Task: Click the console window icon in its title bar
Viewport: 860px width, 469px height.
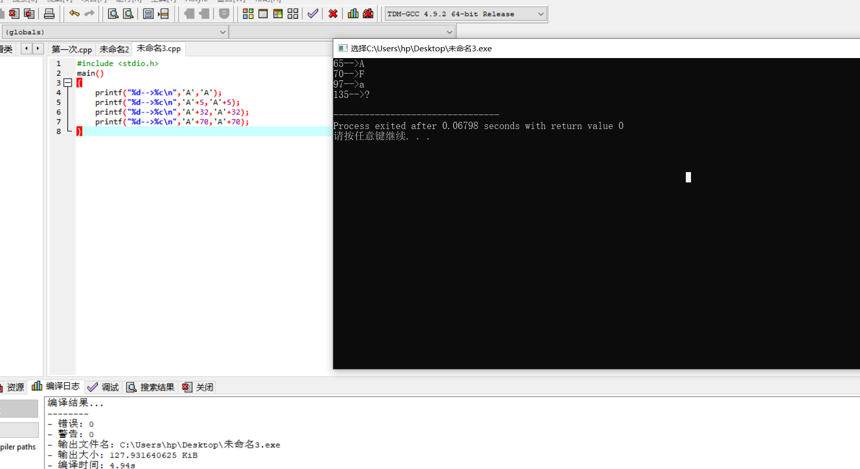Action: coord(343,48)
